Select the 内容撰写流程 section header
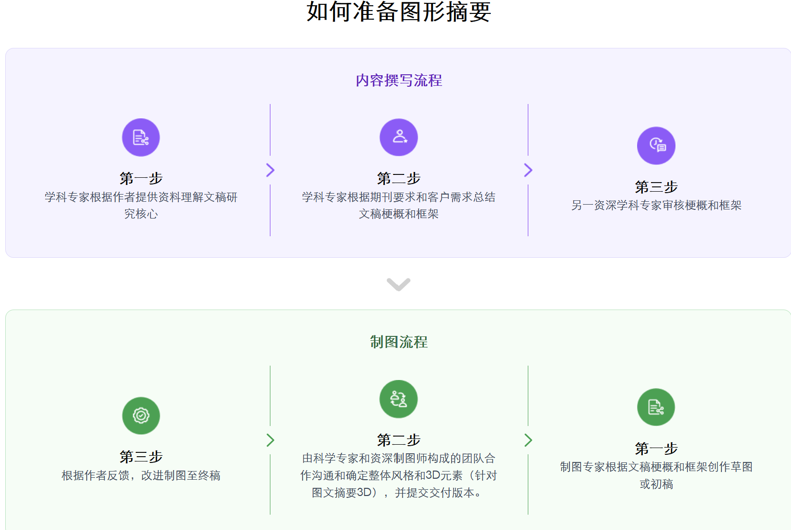The width and height of the screenshot is (791, 530). point(398,81)
